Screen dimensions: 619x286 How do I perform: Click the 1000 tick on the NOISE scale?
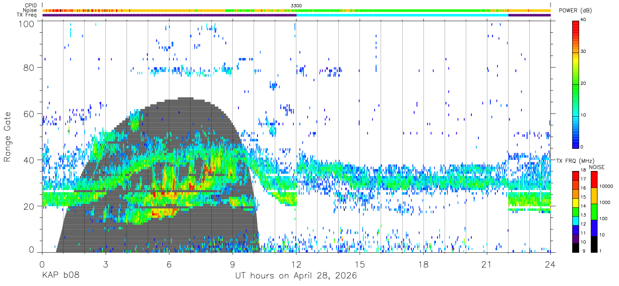605,203
